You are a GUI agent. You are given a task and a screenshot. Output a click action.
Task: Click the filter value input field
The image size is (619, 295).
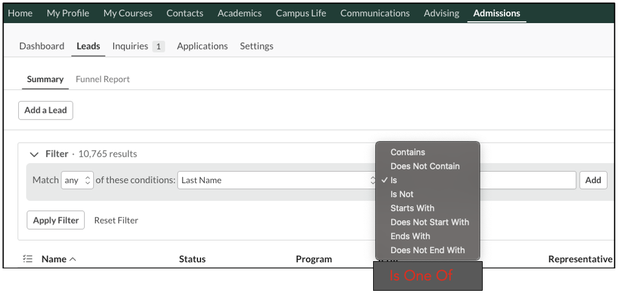528,180
